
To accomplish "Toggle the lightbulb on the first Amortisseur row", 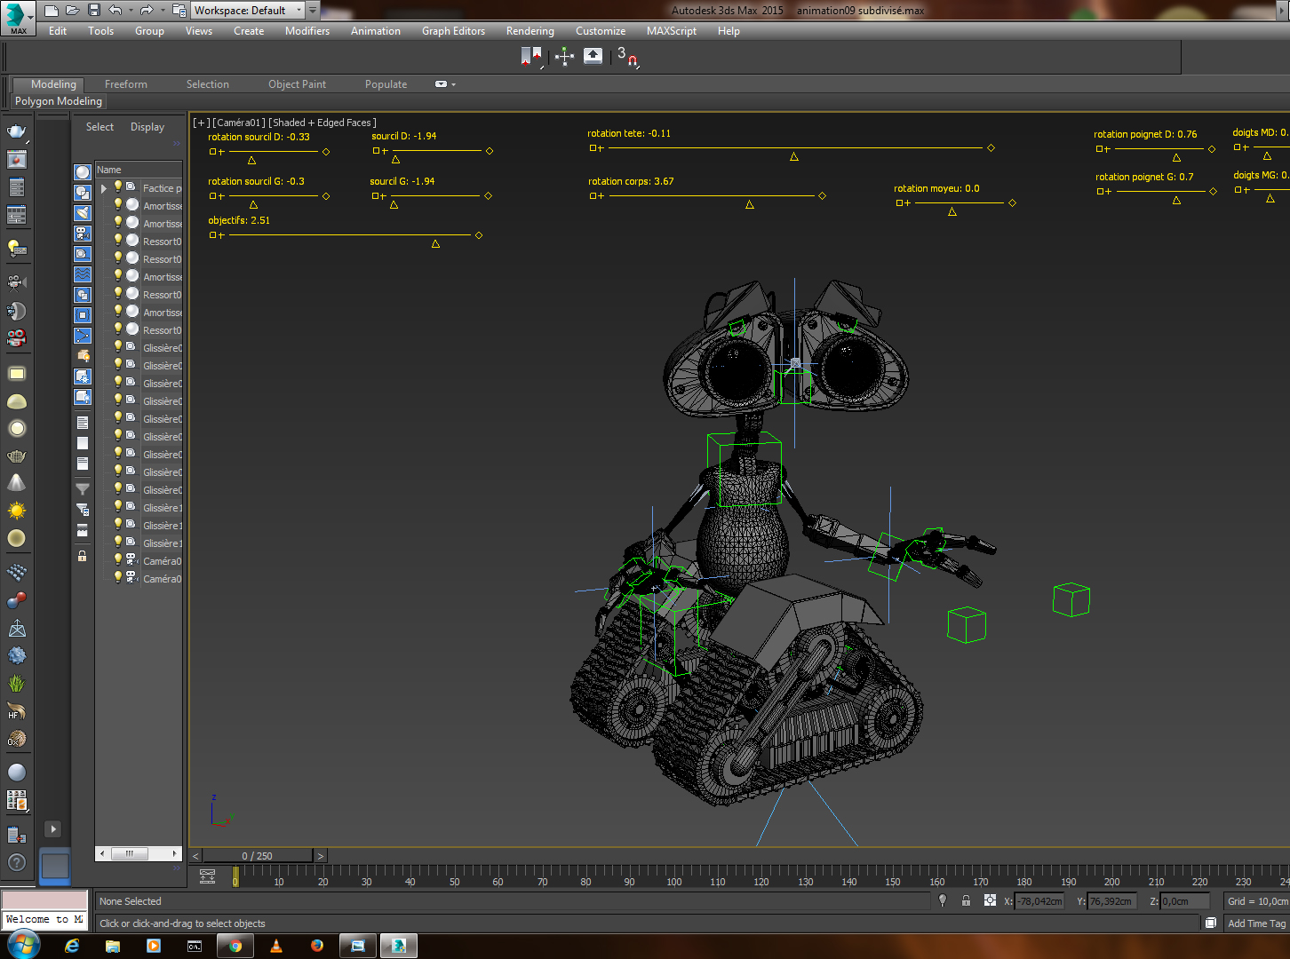I will pos(117,205).
